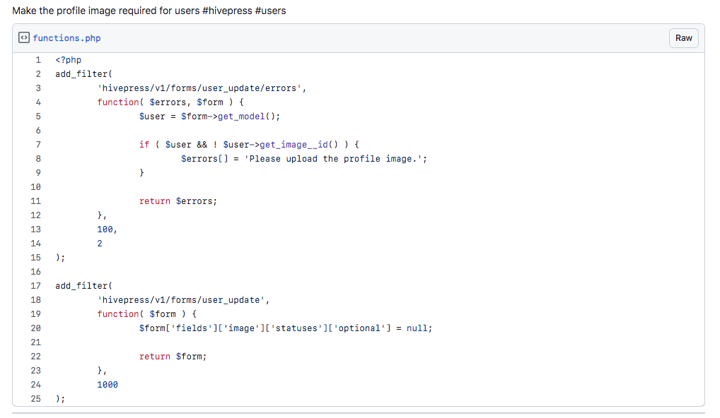Select line number 20

[36, 328]
